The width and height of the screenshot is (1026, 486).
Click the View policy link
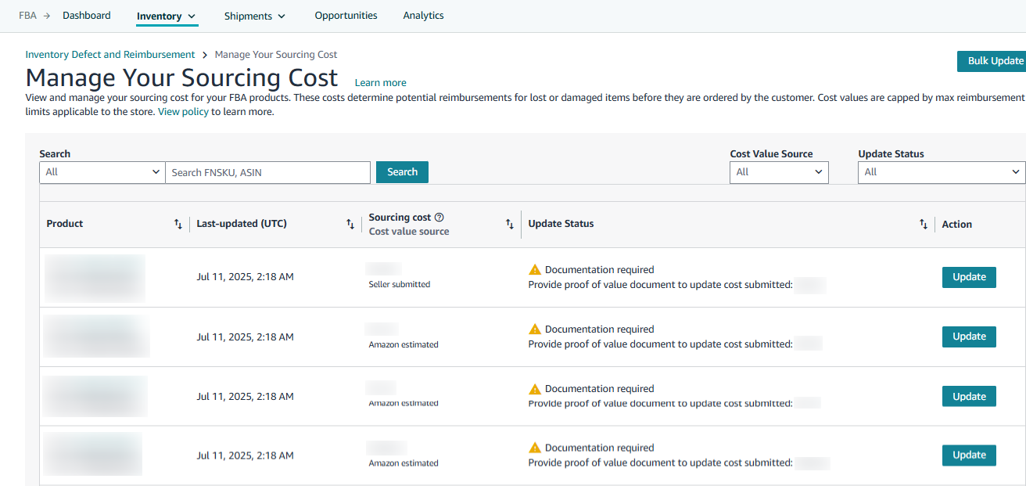click(183, 112)
